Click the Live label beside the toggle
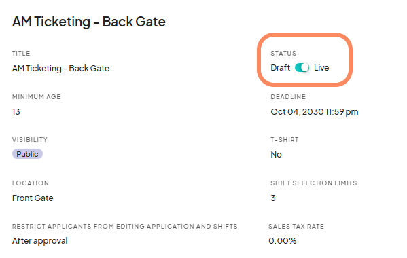This screenshot has width=407, height=258. coord(321,68)
